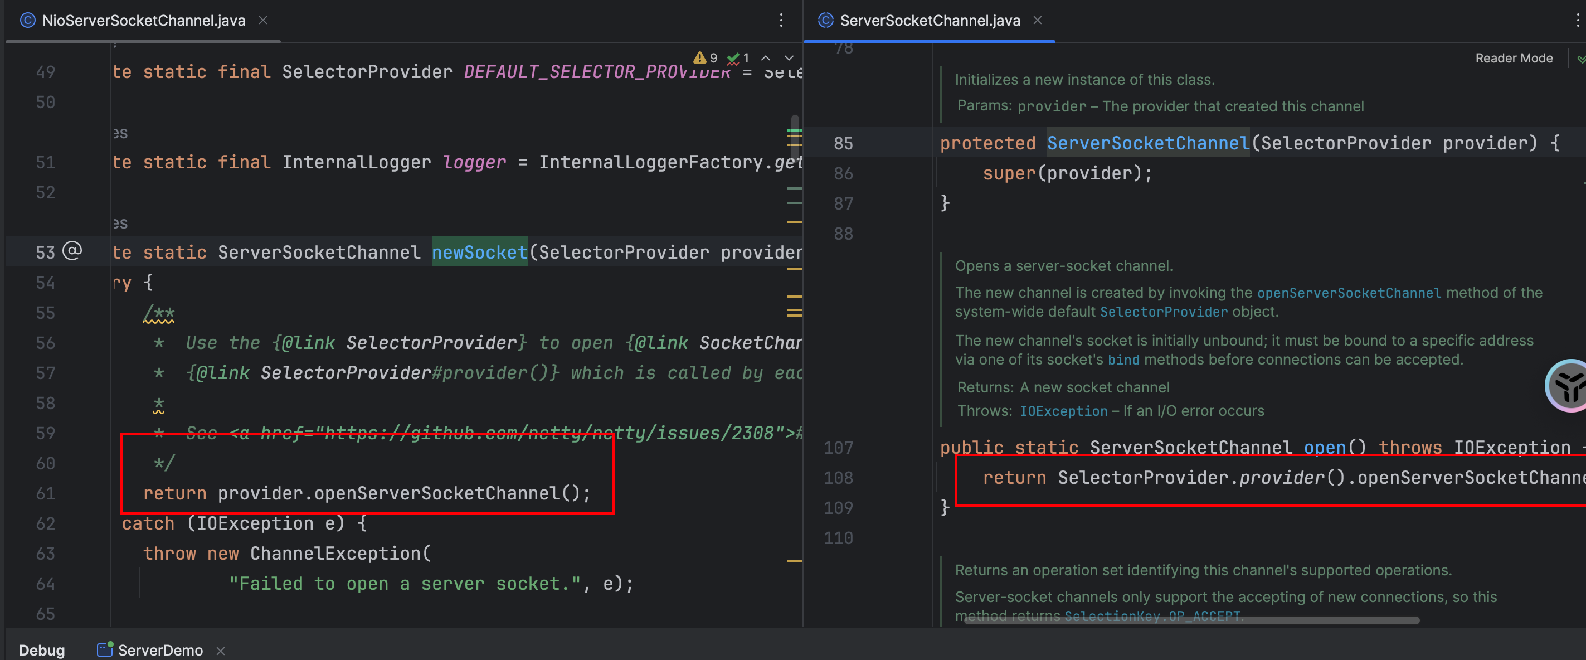Open left editor tab options menu

tap(781, 20)
